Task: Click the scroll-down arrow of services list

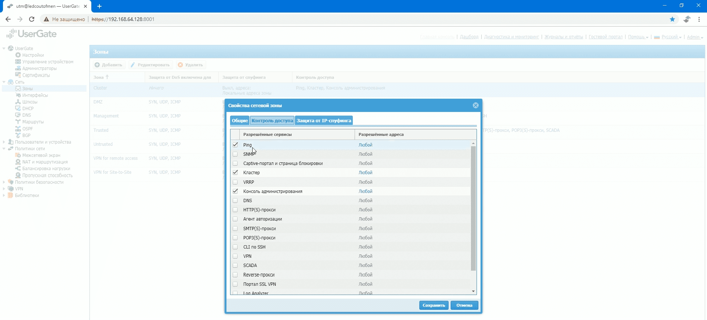Action: pyautogui.click(x=474, y=291)
